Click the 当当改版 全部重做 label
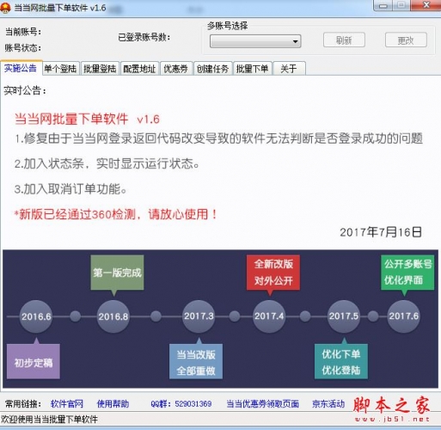This screenshot has width=441, height=430. (x=196, y=361)
